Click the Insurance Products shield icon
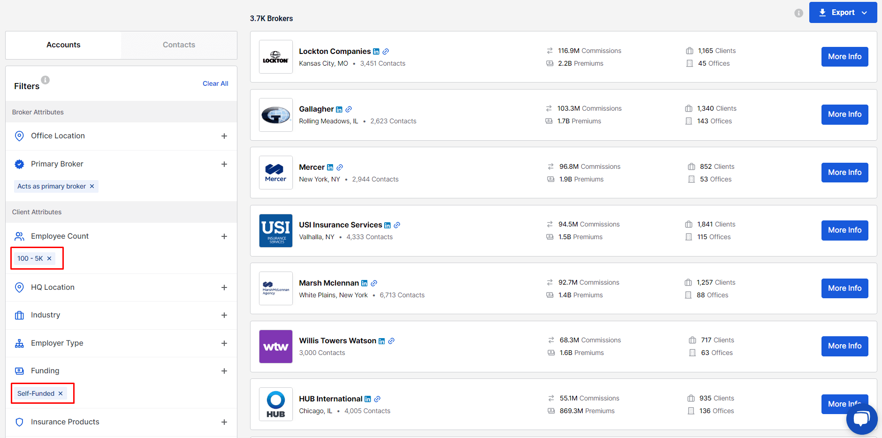This screenshot has width=882, height=438. pos(19,422)
